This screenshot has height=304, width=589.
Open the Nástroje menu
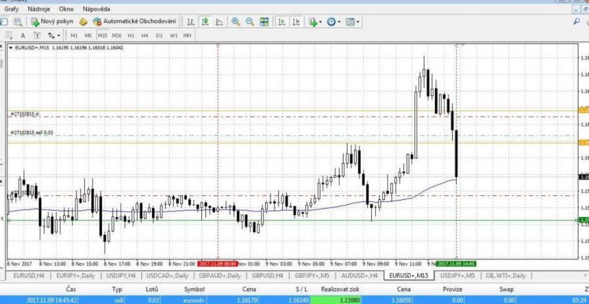coord(37,9)
